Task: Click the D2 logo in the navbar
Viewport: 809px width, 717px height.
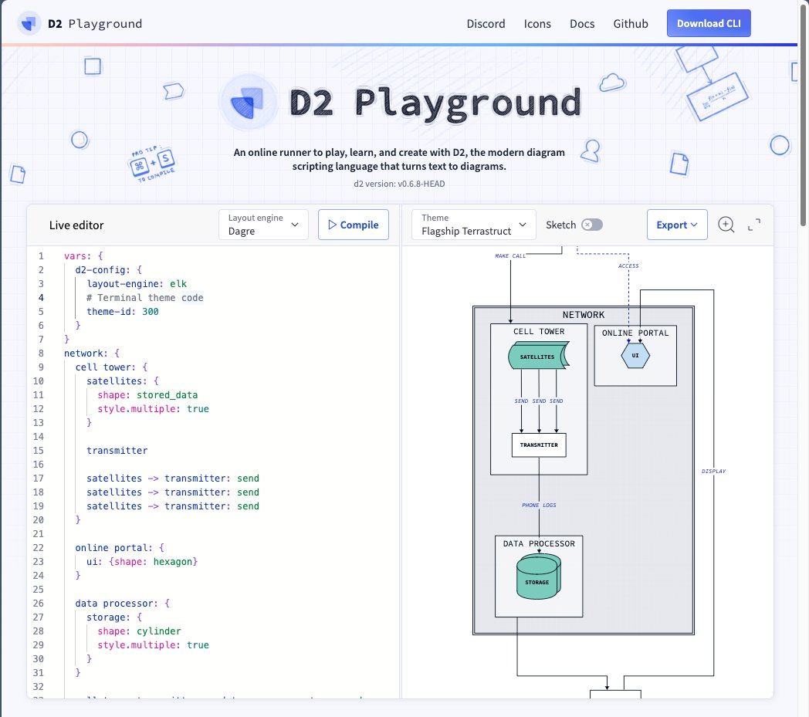Action: 29,24
